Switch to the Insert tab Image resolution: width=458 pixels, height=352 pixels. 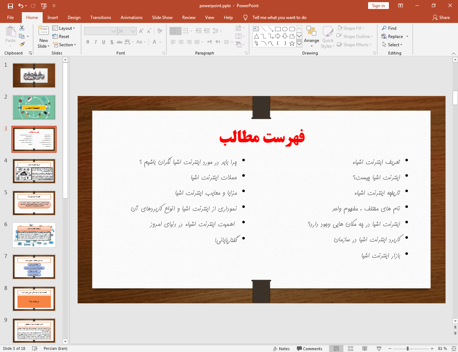point(53,17)
